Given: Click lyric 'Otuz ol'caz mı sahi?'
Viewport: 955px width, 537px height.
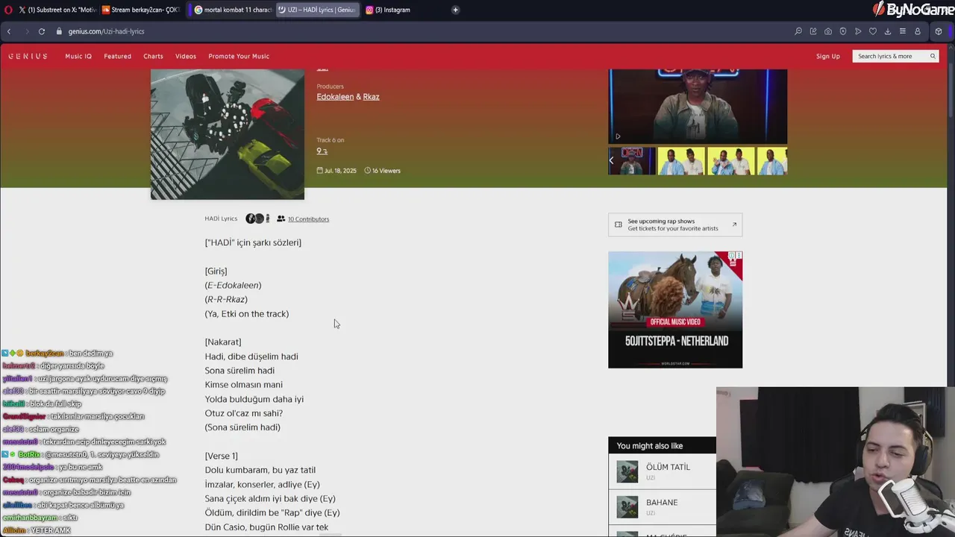Looking at the screenshot, I should pos(244,413).
